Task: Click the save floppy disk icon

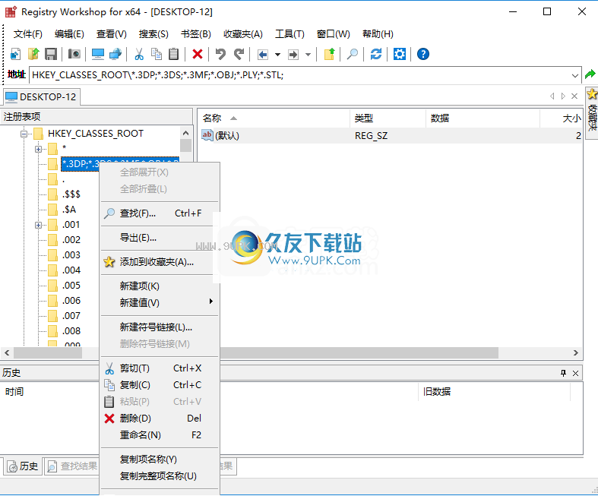Action: tap(51, 54)
